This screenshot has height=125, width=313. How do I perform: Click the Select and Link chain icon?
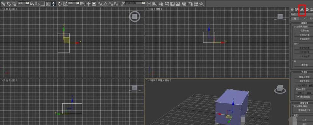(3, 4)
